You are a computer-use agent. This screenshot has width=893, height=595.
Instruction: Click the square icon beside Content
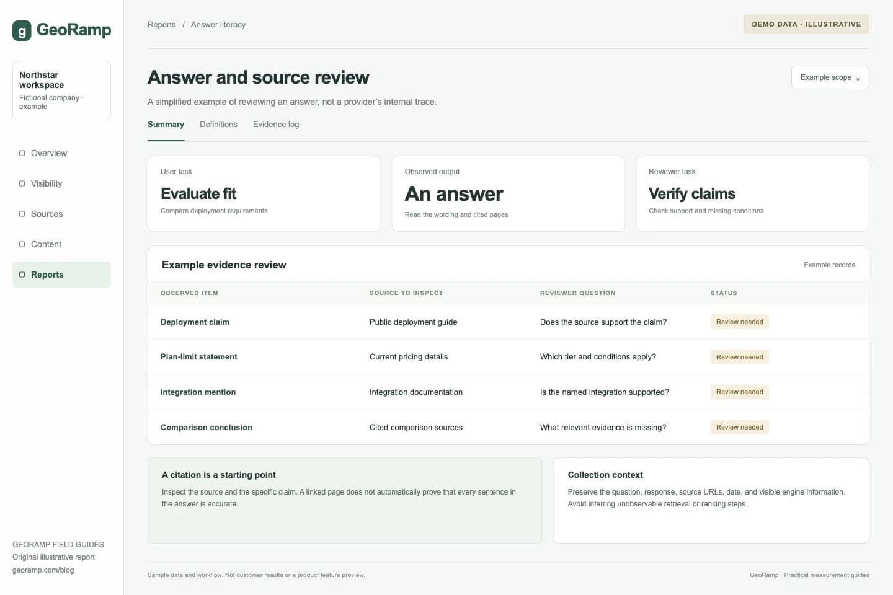22,244
